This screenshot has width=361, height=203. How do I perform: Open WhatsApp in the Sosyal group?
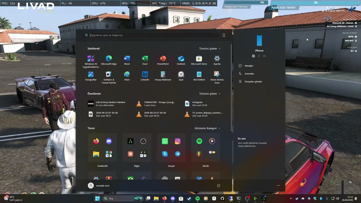165,141
